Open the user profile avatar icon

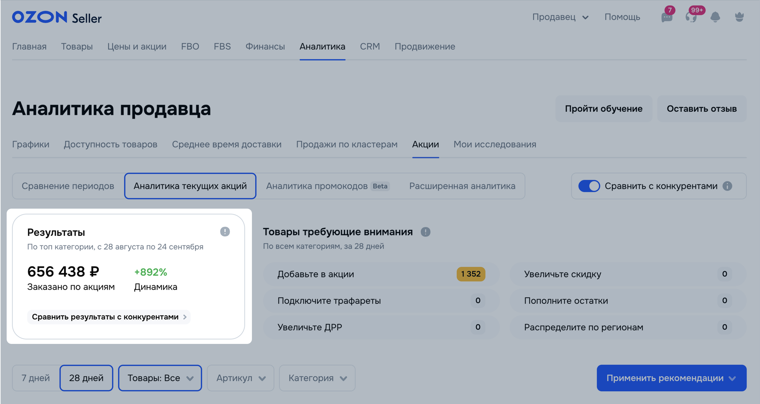739,17
